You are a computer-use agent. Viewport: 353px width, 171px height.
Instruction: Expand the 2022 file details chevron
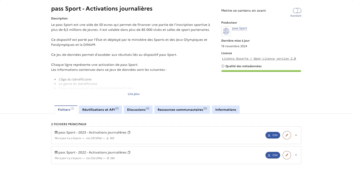296,155
